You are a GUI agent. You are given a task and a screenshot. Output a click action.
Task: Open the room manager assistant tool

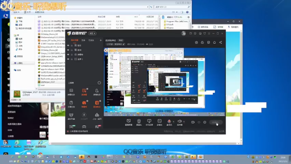pos(97,92)
